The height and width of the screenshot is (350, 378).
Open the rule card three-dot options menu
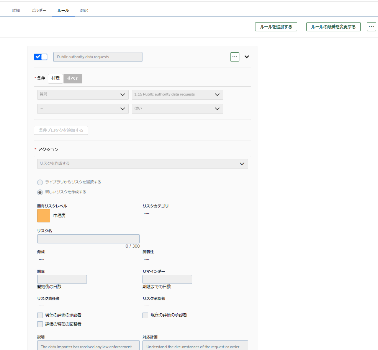click(235, 57)
